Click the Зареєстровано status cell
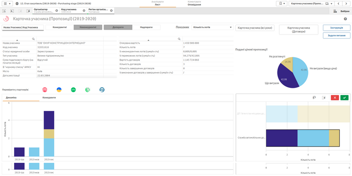 click(70, 51)
